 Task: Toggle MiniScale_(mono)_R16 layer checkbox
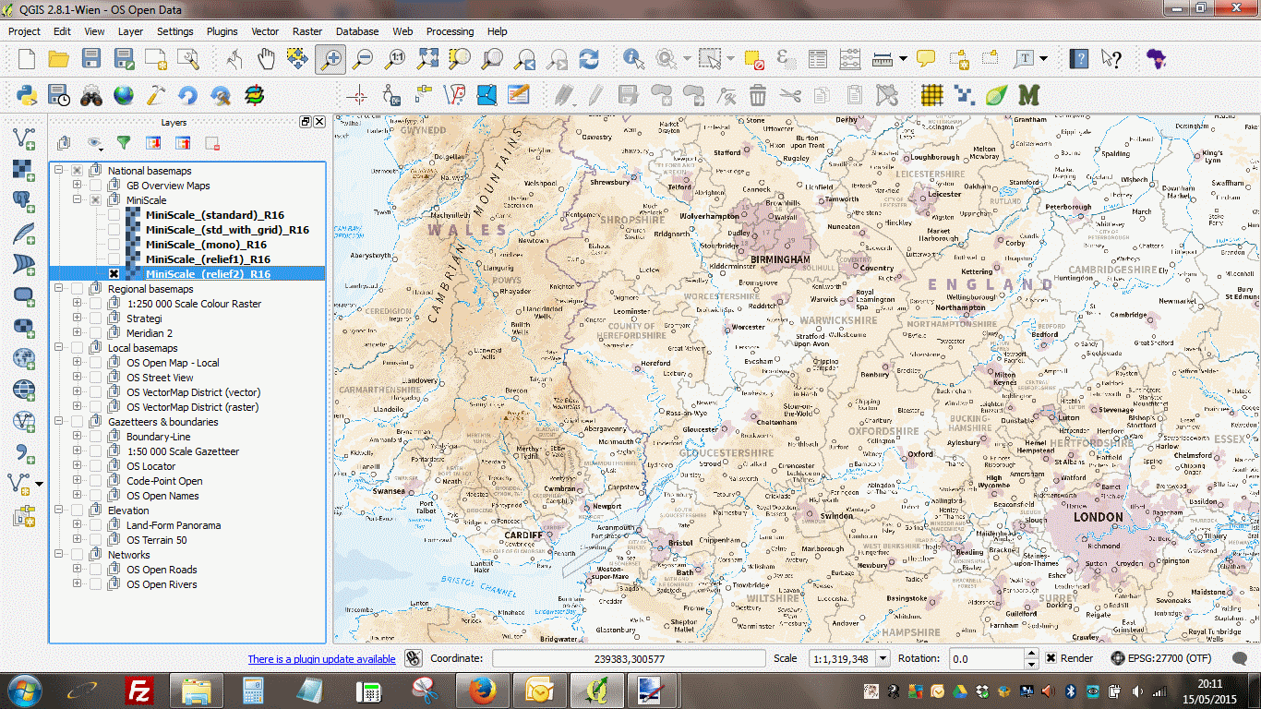coord(114,245)
